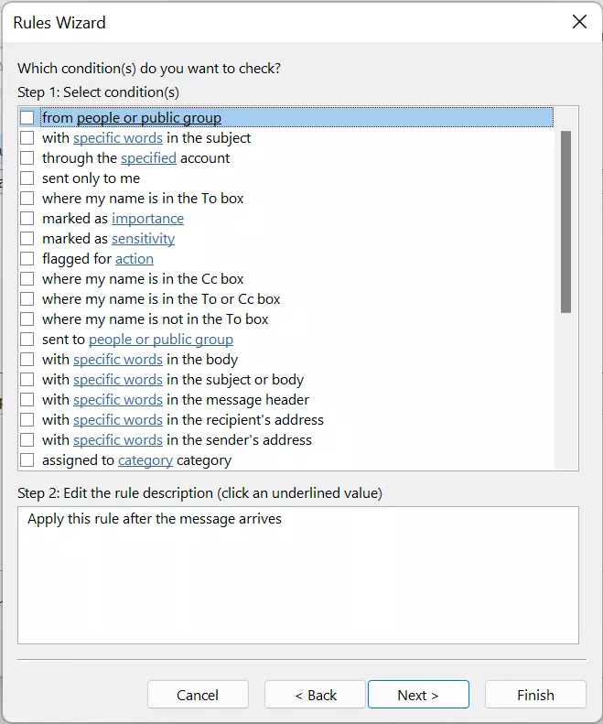Click 'specific words' link in sender's address row
The image size is (603, 724).
tap(118, 440)
